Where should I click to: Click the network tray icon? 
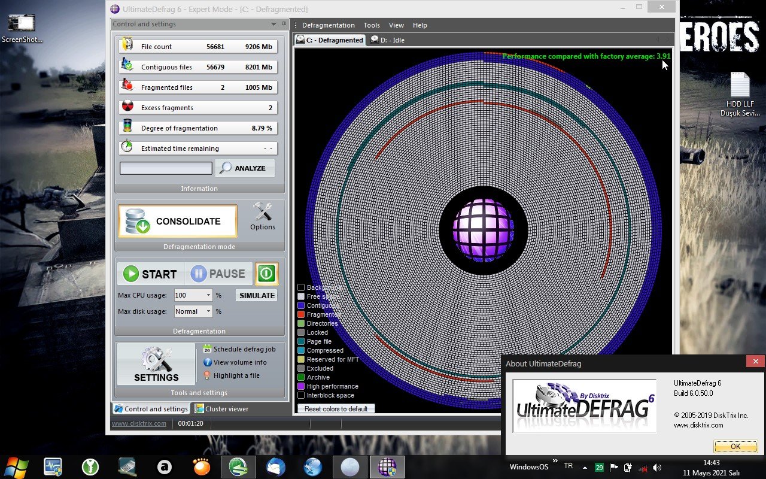(643, 468)
